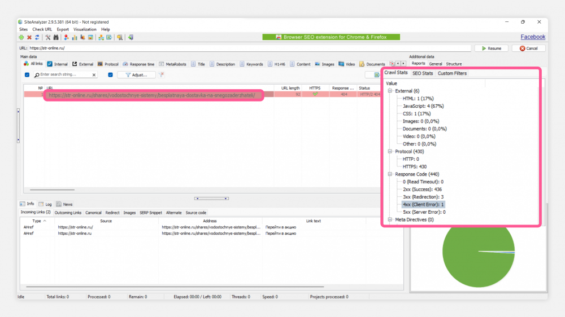565x317 pixels.
Task: Click the binoculars search icon
Action: pyautogui.click(x=56, y=37)
